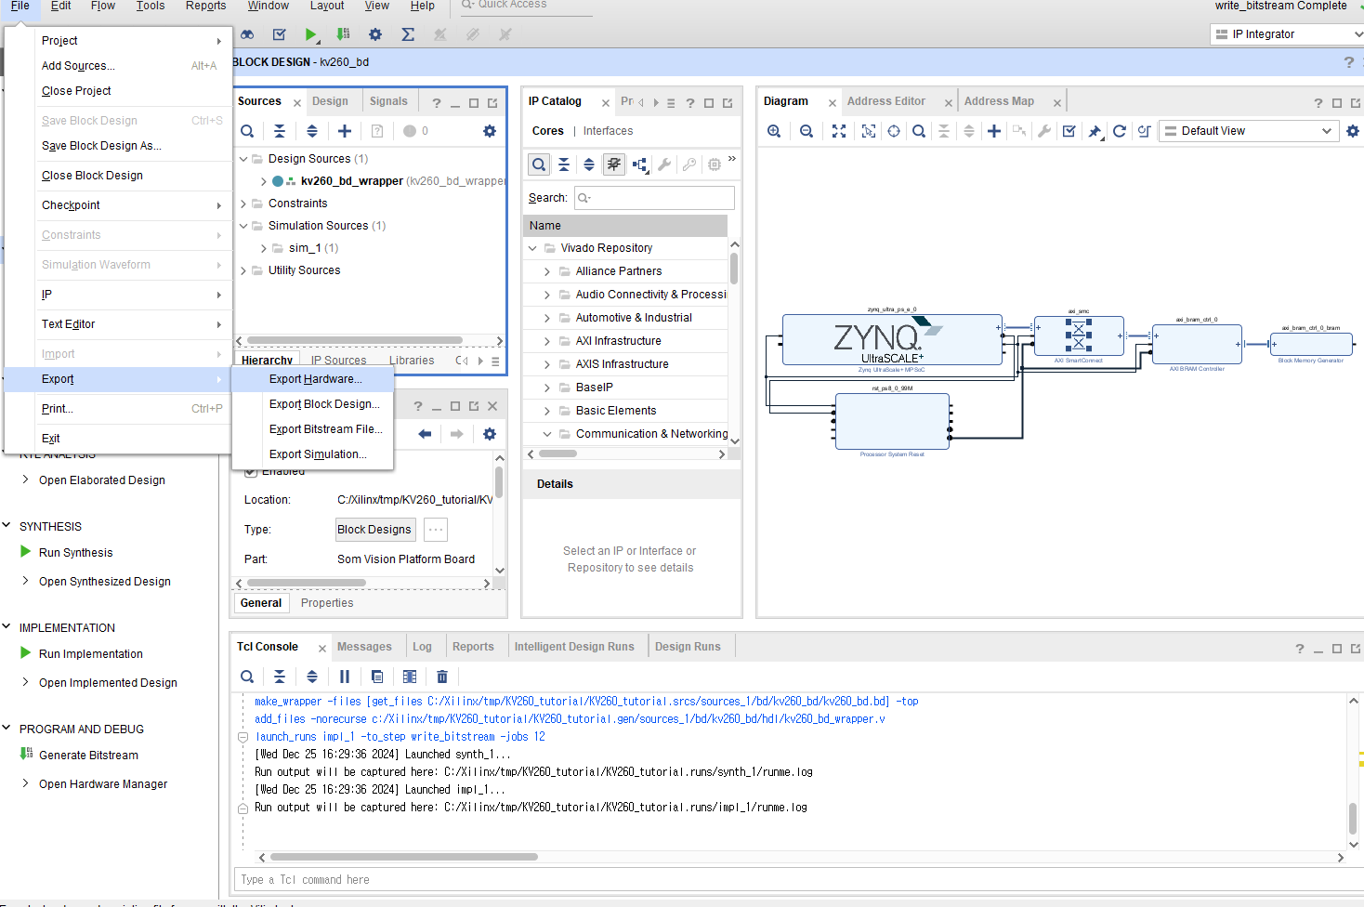Switch to Properties tab under source properties
This screenshot has height=907, width=1364.
pos(327,603)
